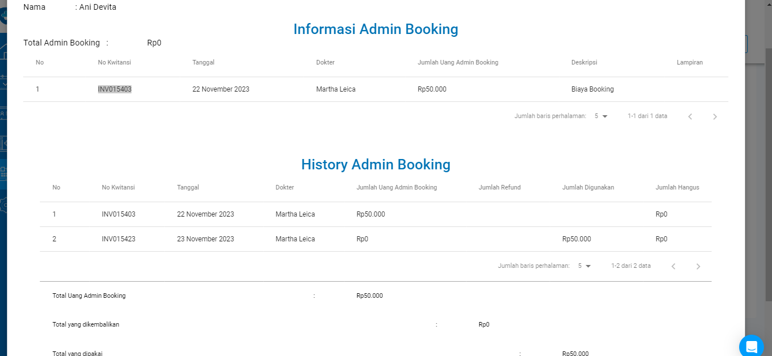The width and height of the screenshot is (772, 356).
Task: Click Rp0 Jumlah Hangus in row INV015423
Action: click(x=661, y=239)
